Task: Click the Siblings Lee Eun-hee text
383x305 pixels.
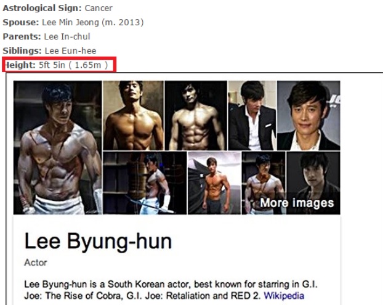Action: point(49,51)
